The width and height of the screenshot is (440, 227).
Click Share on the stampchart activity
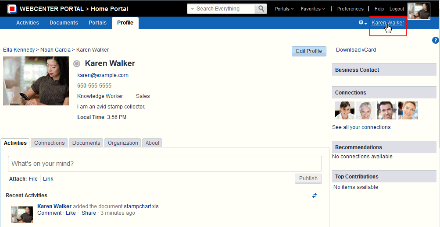point(89,213)
